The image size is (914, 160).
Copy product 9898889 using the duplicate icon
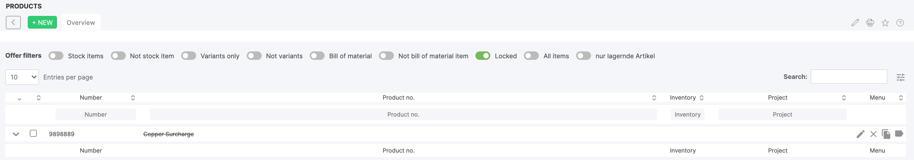point(886,134)
